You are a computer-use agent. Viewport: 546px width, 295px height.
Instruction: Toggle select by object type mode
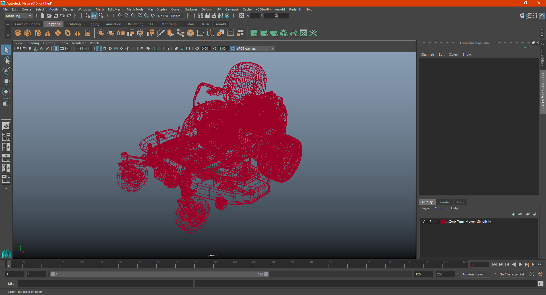pos(94,16)
